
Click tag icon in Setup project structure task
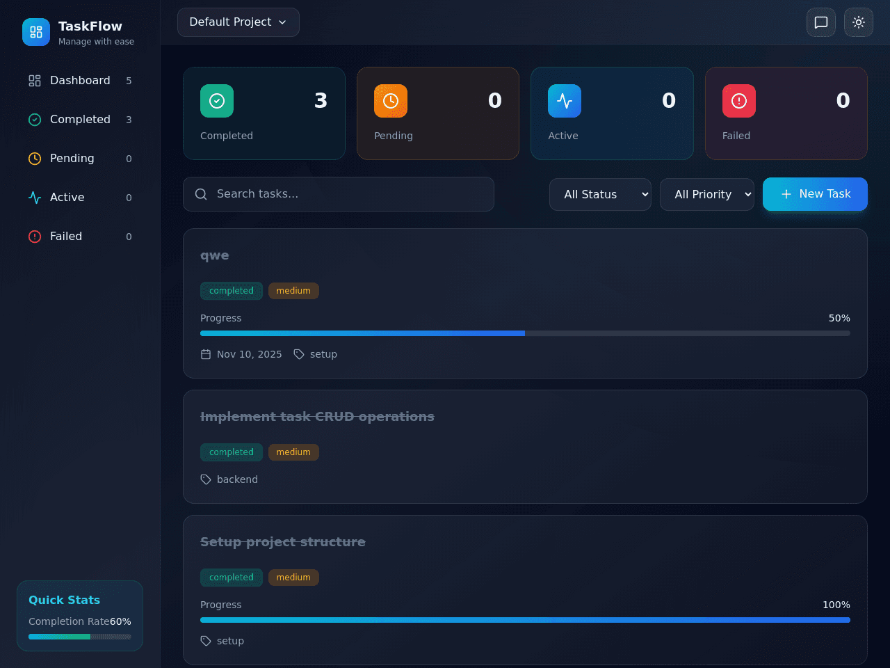[x=206, y=641]
